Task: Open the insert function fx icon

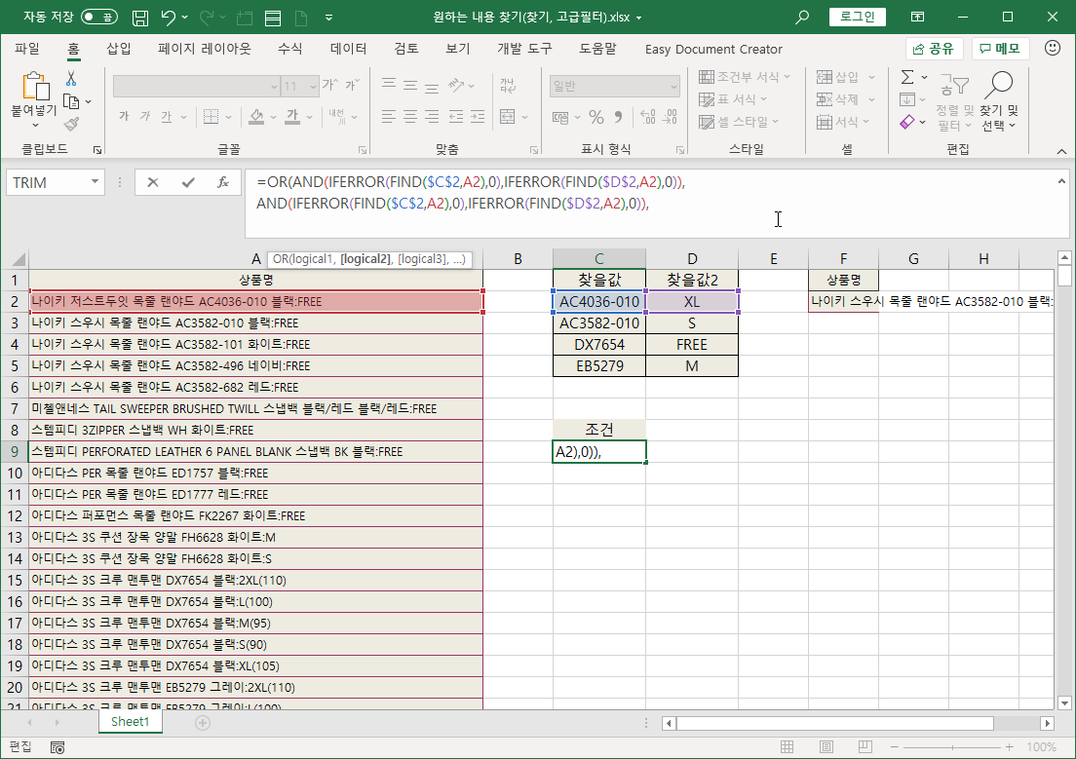Action: [222, 182]
